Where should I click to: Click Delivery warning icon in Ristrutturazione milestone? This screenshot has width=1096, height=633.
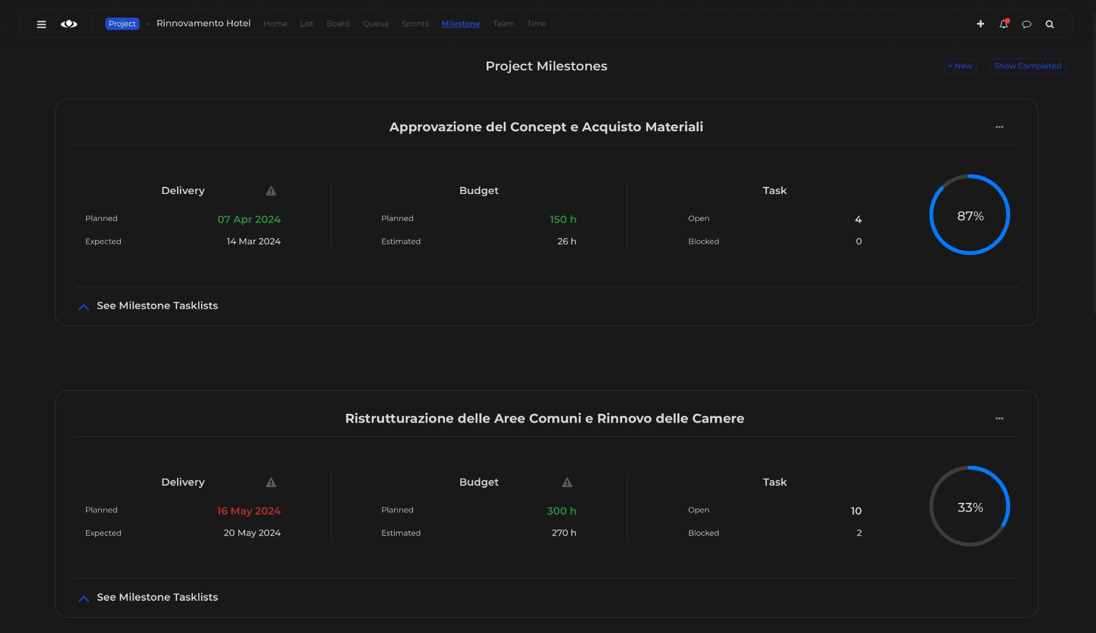pos(271,482)
